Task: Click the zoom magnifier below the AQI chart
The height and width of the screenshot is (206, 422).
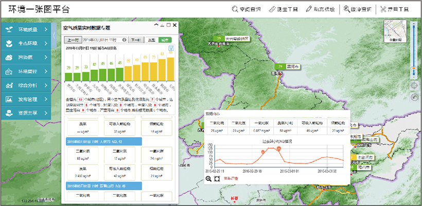Action: (x=208, y=178)
